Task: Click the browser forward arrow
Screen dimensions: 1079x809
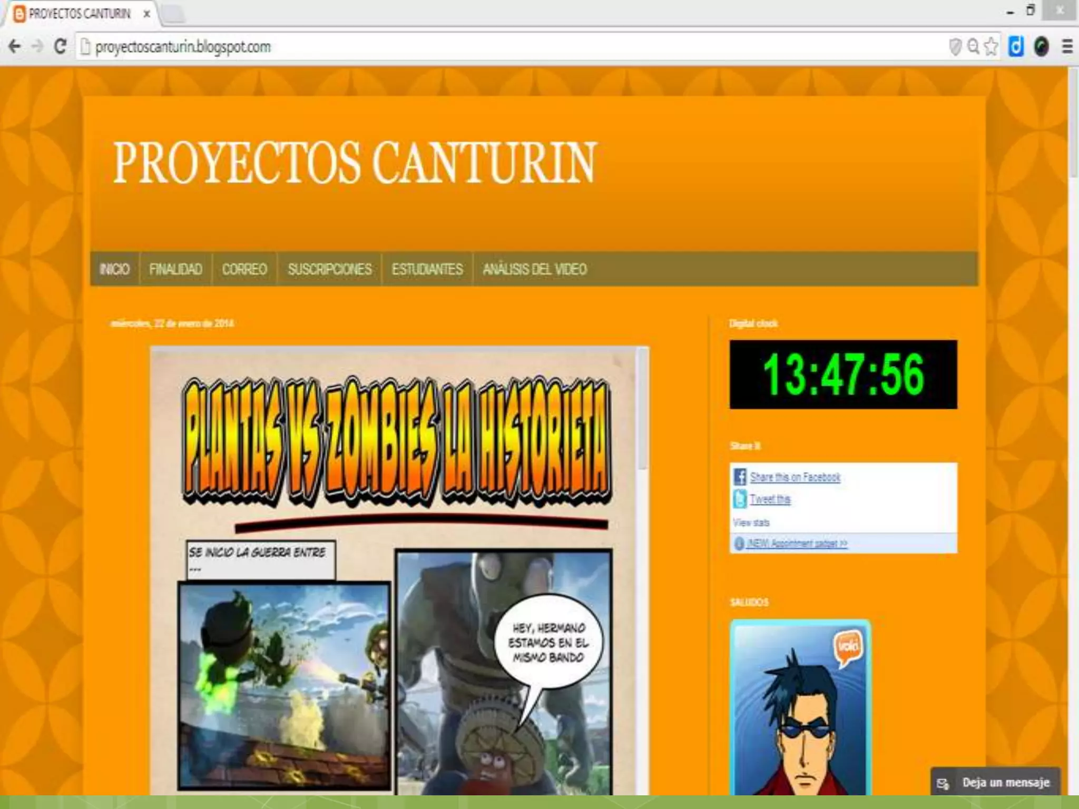Action: pyautogui.click(x=37, y=47)
